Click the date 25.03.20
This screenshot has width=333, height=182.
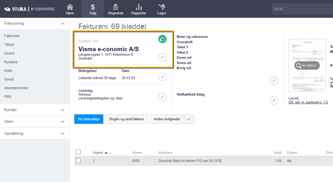(128, 78)
